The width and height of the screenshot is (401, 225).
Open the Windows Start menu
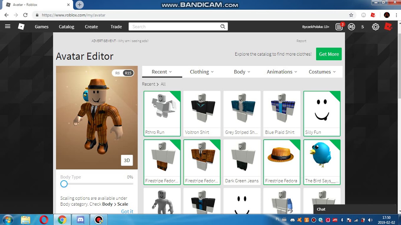tap(8, 220)
